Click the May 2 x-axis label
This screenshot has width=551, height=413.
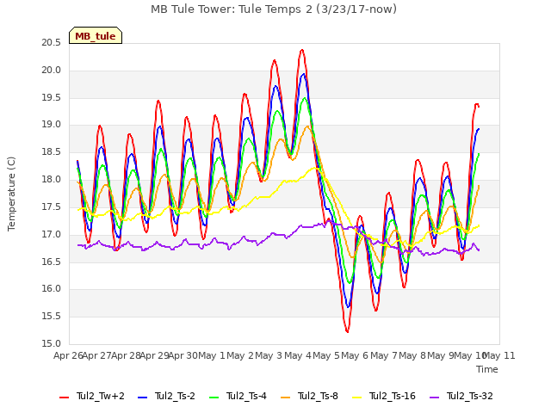coord(240,355)
